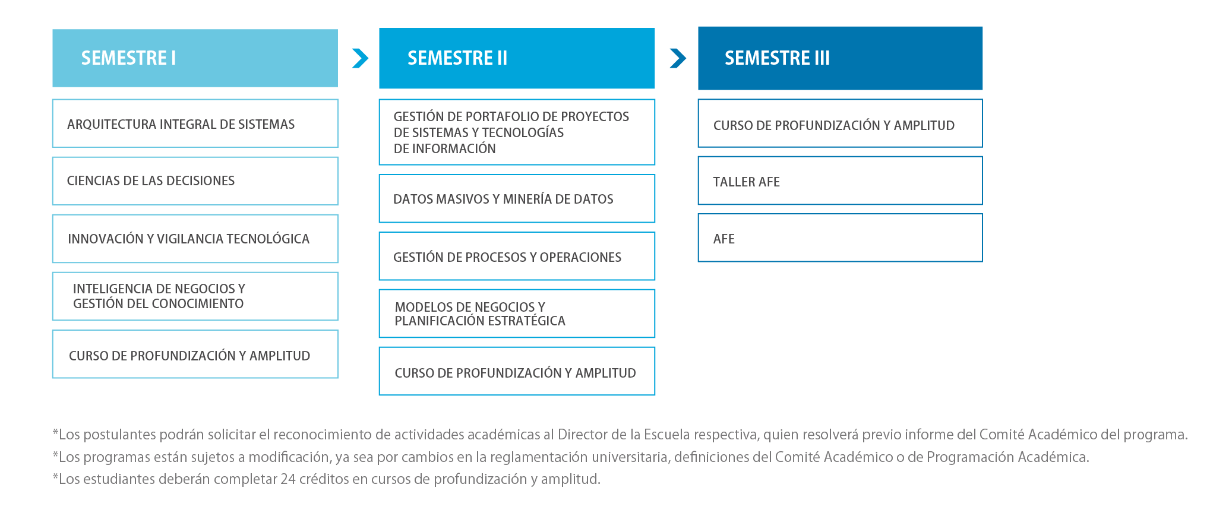Viewport: 1210px width, 513px height.
Task: Click Gestión de Procesos y Operaciones course
Action: tap(516, 256)
